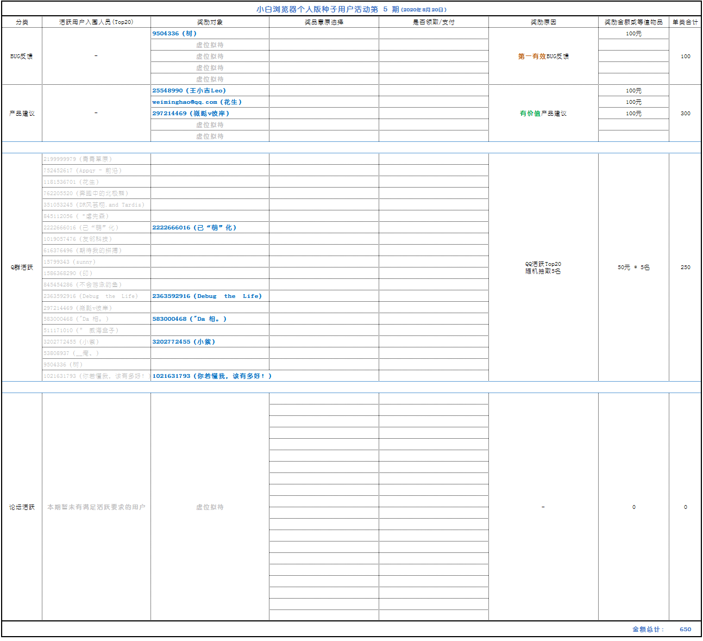
Task: Select the 奖励金额或等值物品 column header
Action: 633,22
